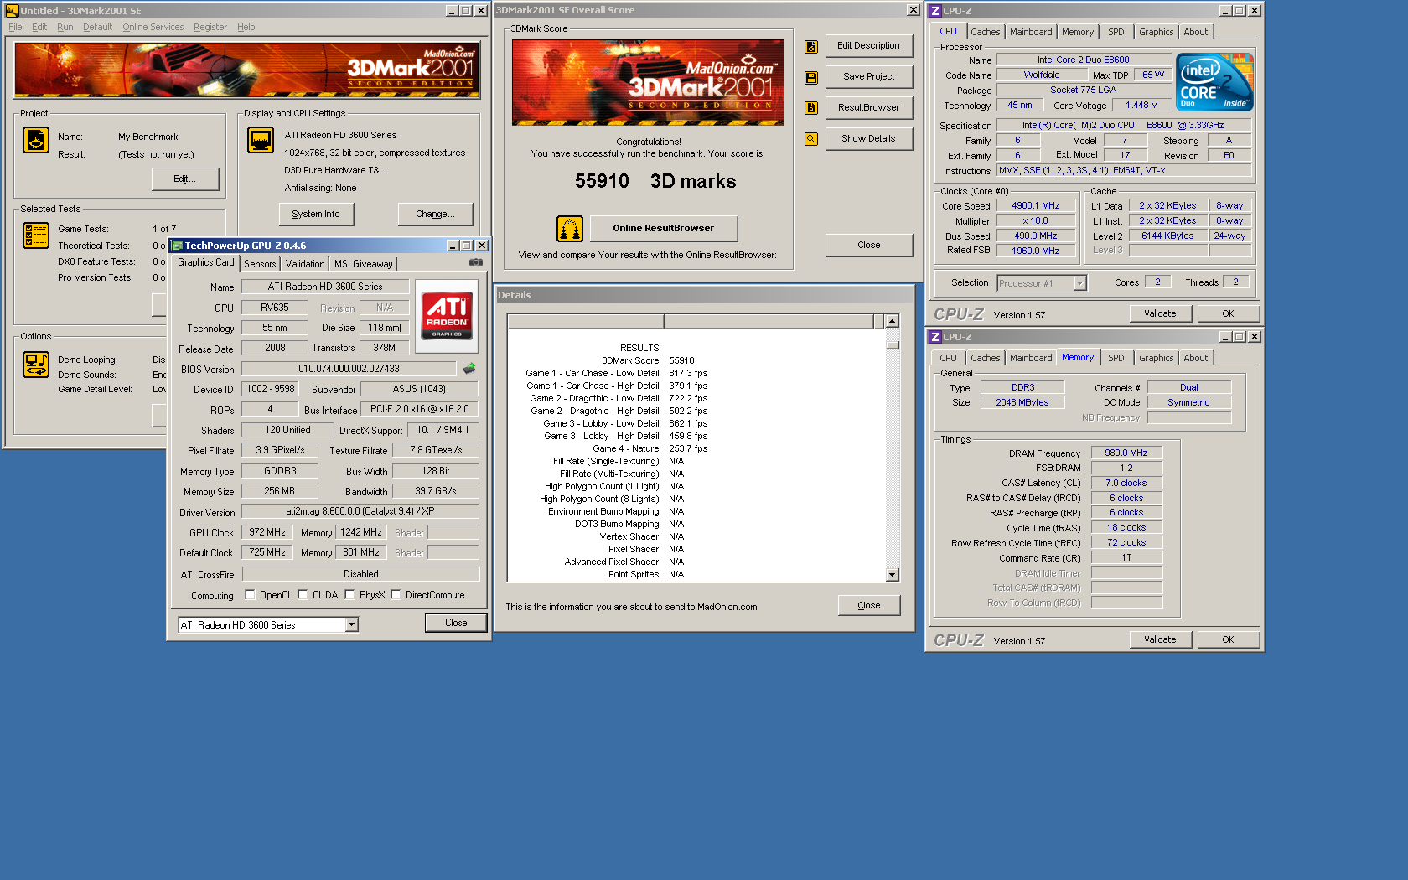Enable the CUDA checkbox in GPU-Z

303,595
